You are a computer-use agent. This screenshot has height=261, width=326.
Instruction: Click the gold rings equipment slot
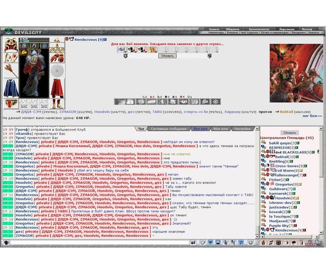coord(57,49)
